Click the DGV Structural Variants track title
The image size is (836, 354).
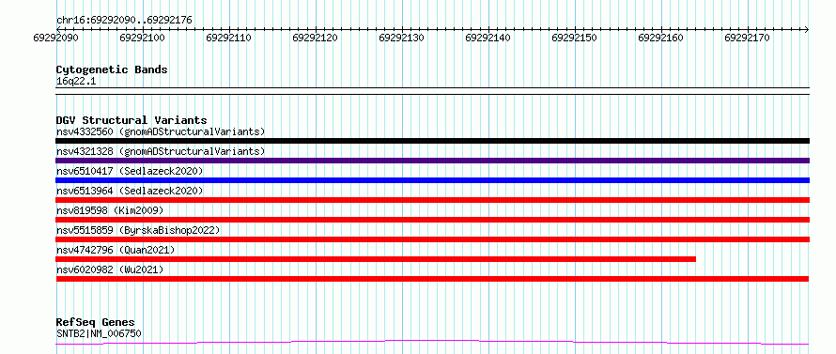(132, 120)
